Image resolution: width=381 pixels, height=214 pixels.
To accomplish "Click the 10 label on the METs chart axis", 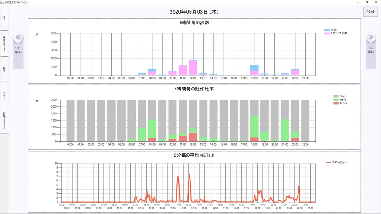I will pos(56,164).
